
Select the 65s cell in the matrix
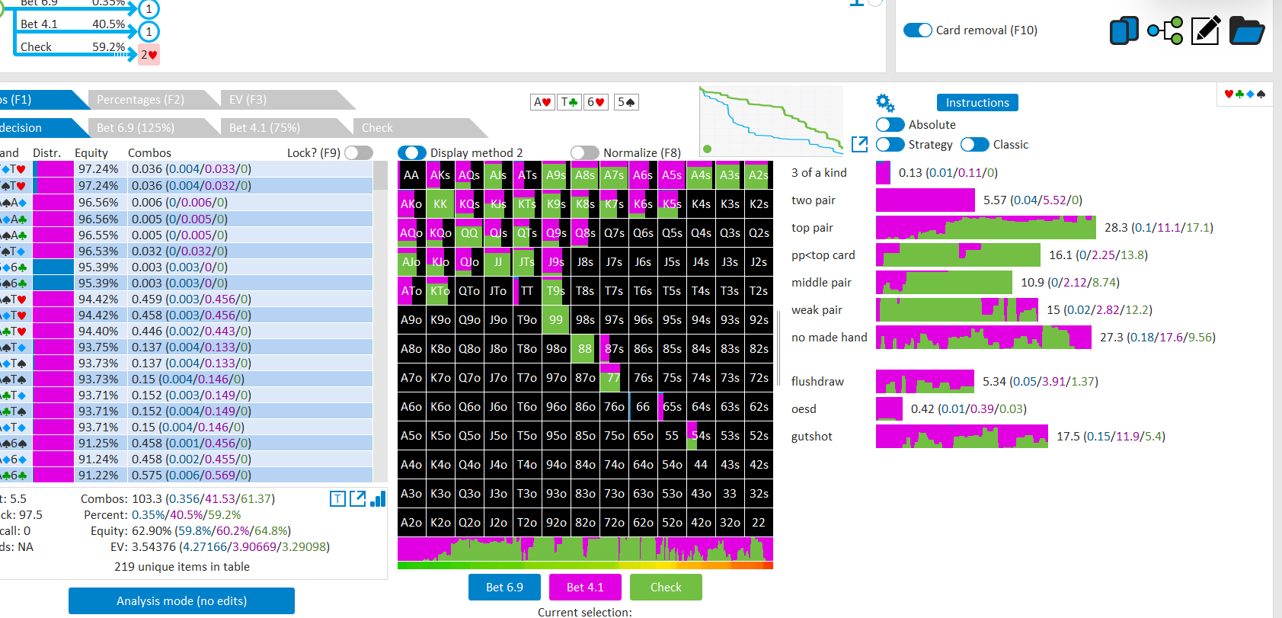[672, 407]
